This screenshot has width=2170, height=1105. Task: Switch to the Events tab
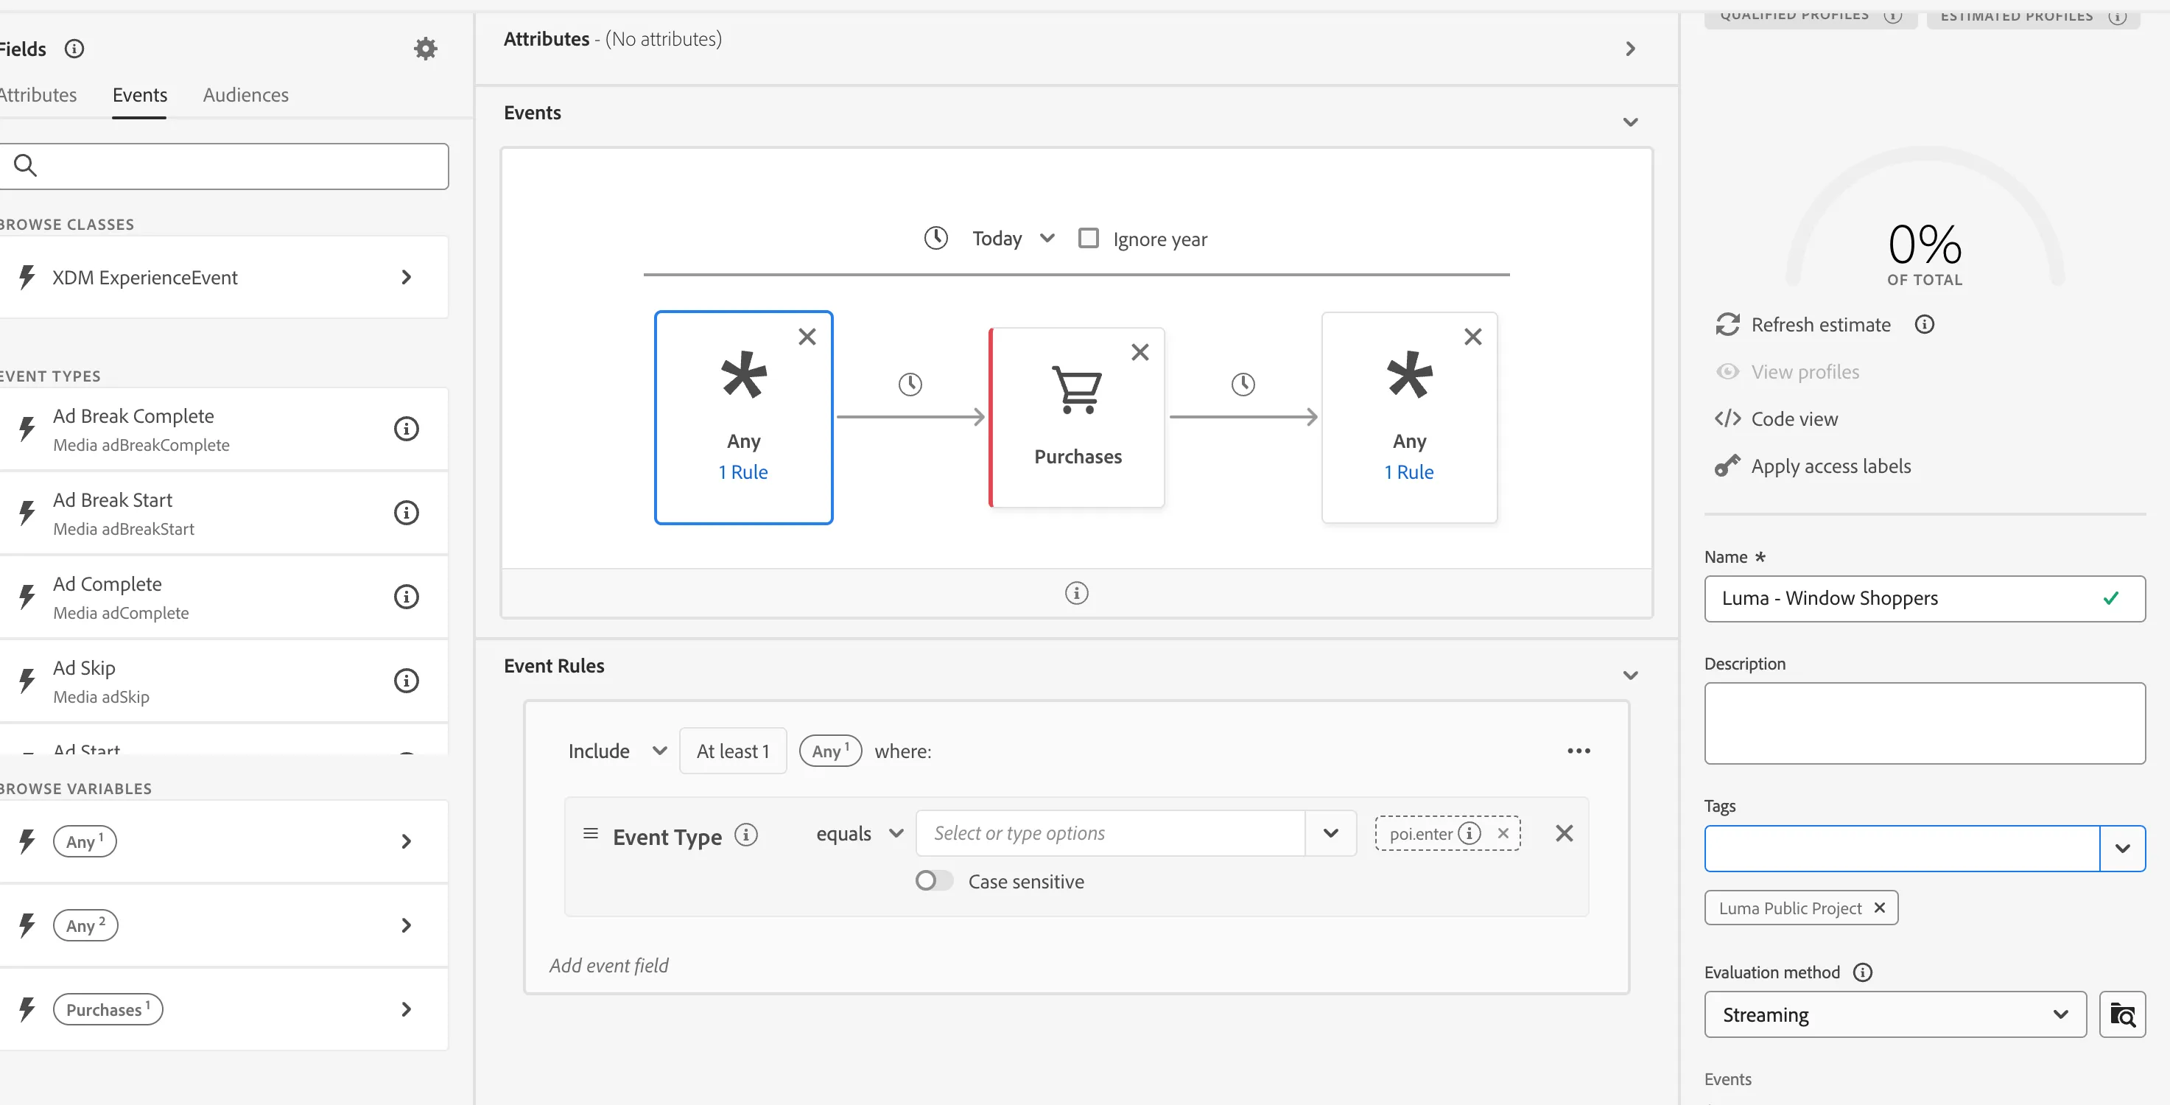140,95
